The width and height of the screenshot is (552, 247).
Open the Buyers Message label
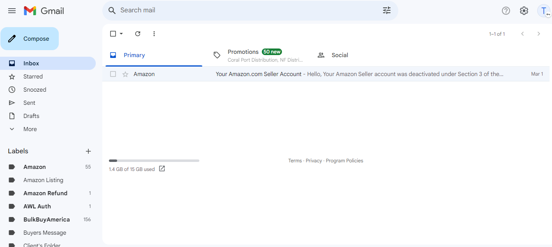click(48, 233)
